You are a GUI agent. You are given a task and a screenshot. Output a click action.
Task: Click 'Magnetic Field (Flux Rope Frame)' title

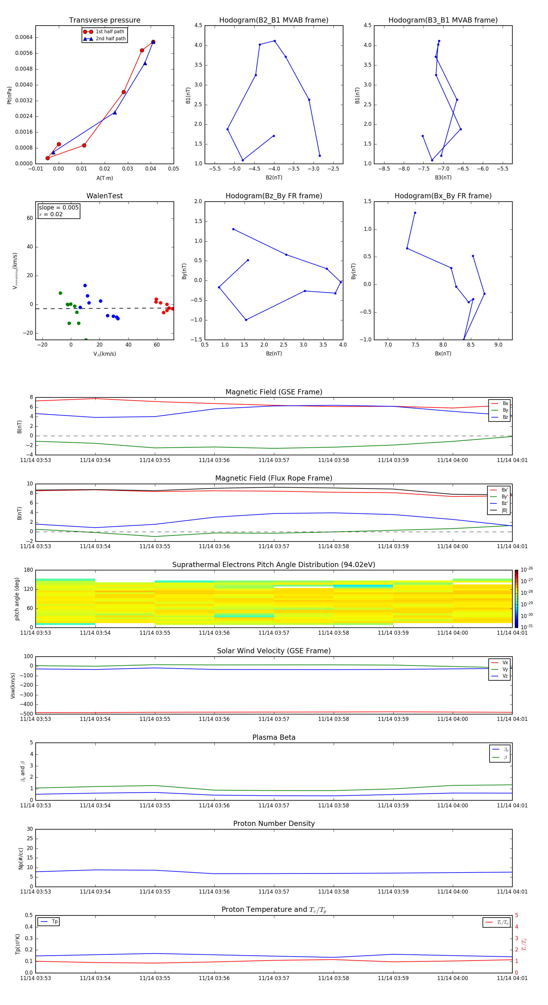point(274,478)
